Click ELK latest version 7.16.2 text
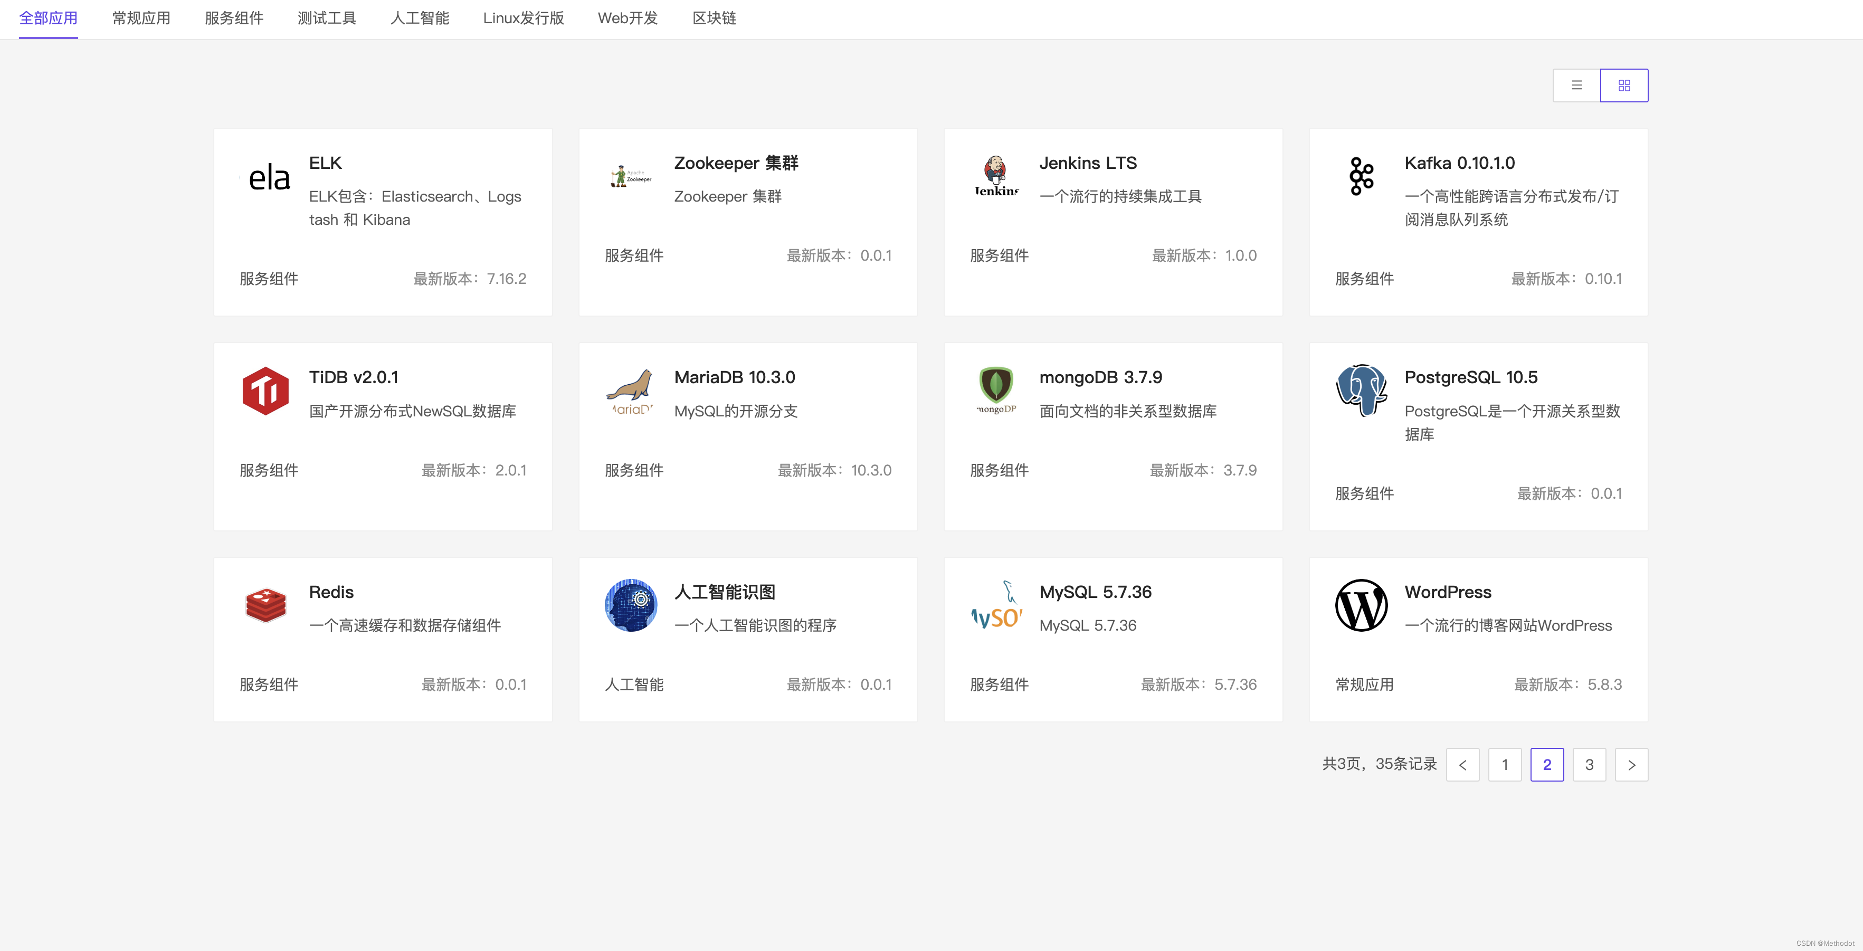 click(x=470, y=279)
